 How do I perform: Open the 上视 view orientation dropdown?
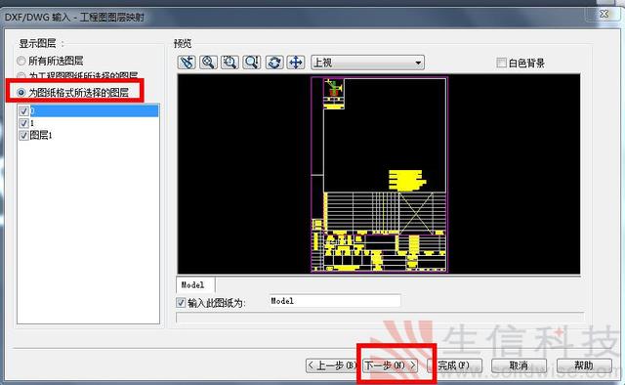coord(367,63)
